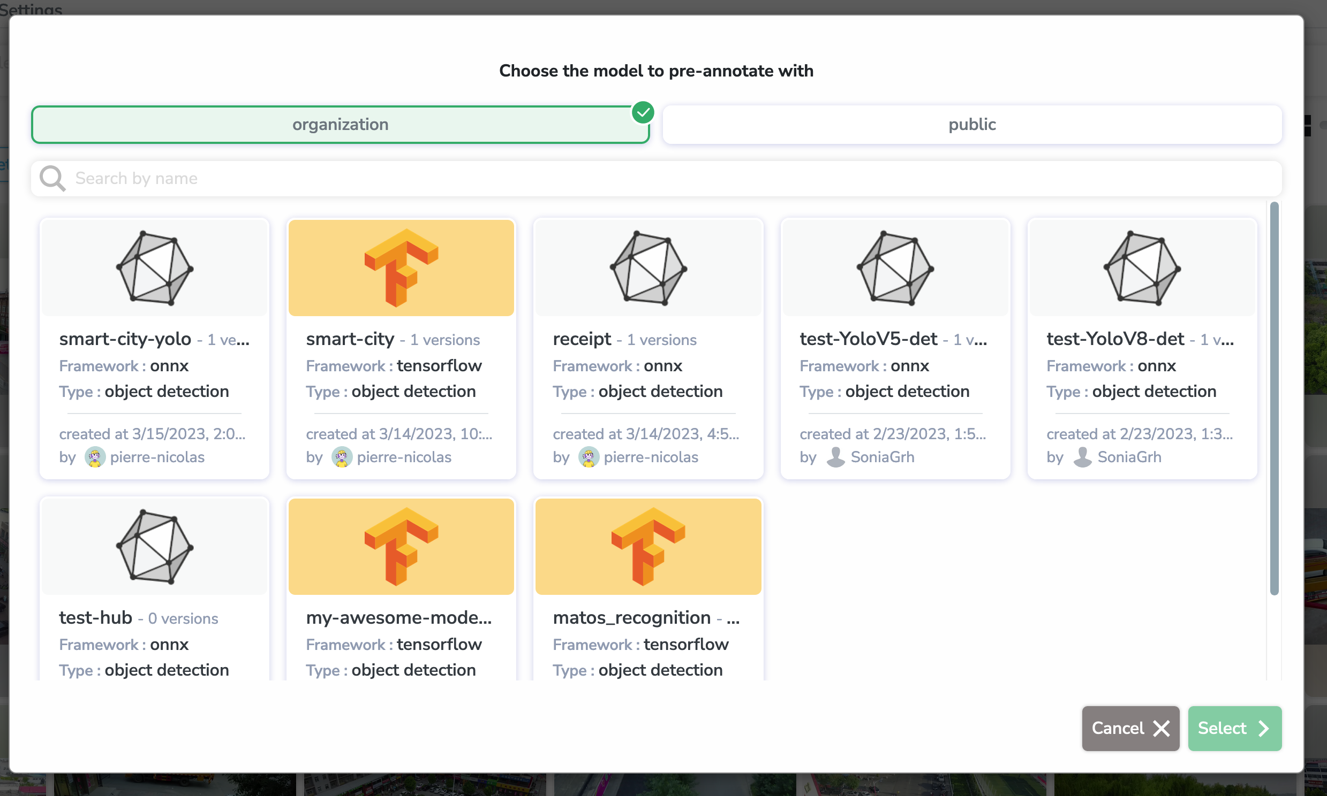Click the green checkmark on the organization tab

tap(643, 113)
